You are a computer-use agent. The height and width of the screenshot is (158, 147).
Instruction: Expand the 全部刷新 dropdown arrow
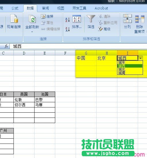32,32
